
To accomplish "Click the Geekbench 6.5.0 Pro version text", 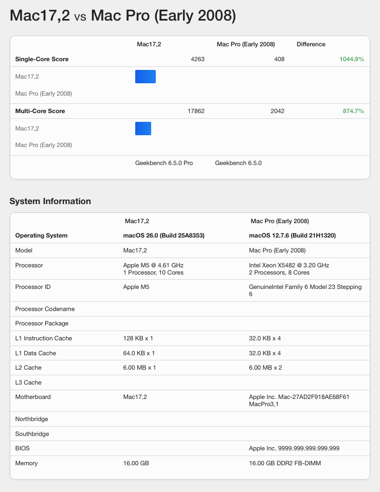I will coord(164,163).
